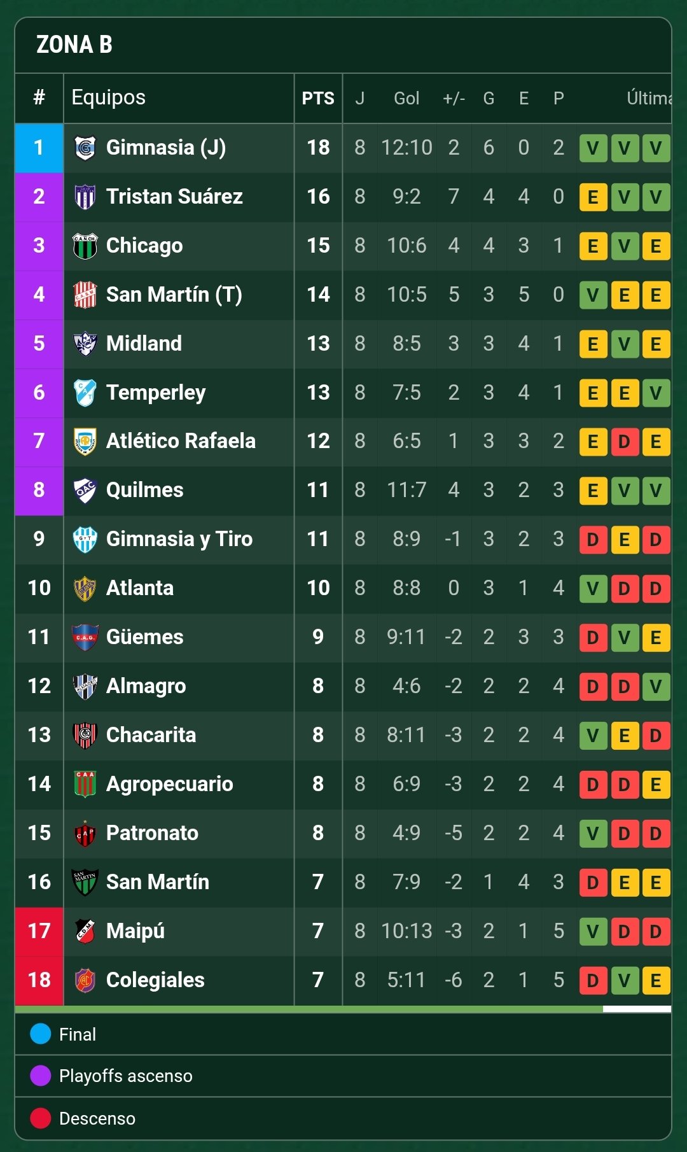This screenshot has height=1152, width=687.
Task: Open the Midland team link
Action: click(144, 344)
